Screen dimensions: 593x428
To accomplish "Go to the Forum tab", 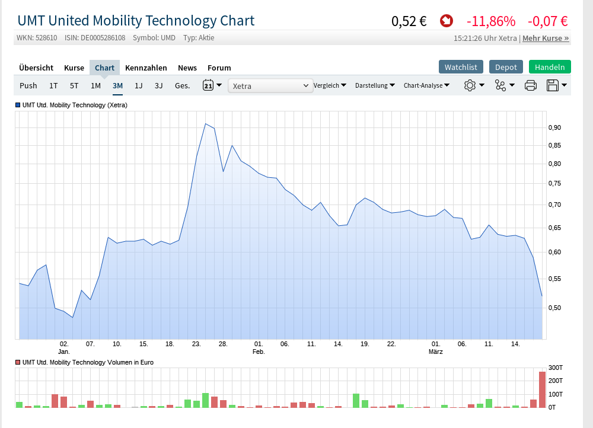I will tap(219, 68).
